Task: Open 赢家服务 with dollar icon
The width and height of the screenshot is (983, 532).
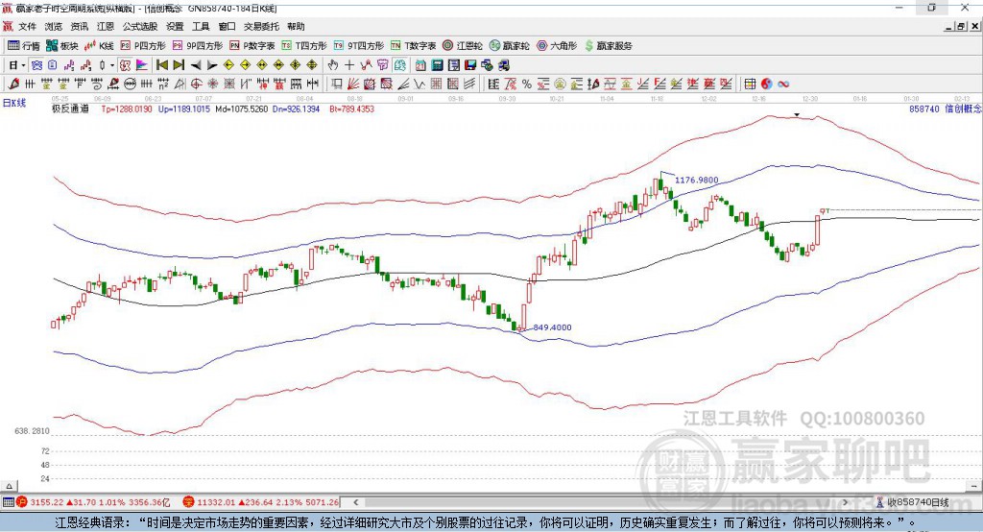Action: pos(608,46)
